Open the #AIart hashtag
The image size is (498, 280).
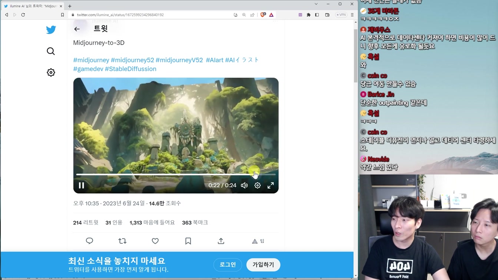pyautogui.click(x=215, y=60)
